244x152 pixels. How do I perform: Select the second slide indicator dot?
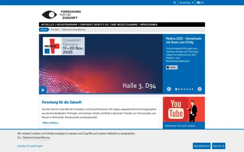click(179, 89)
